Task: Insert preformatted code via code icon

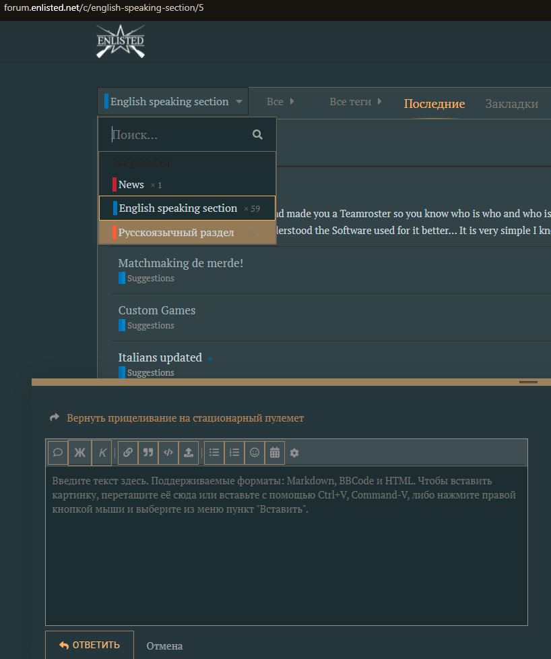Action: (x=168, y=453)
